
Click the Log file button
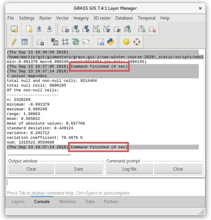tap(130, 169)
